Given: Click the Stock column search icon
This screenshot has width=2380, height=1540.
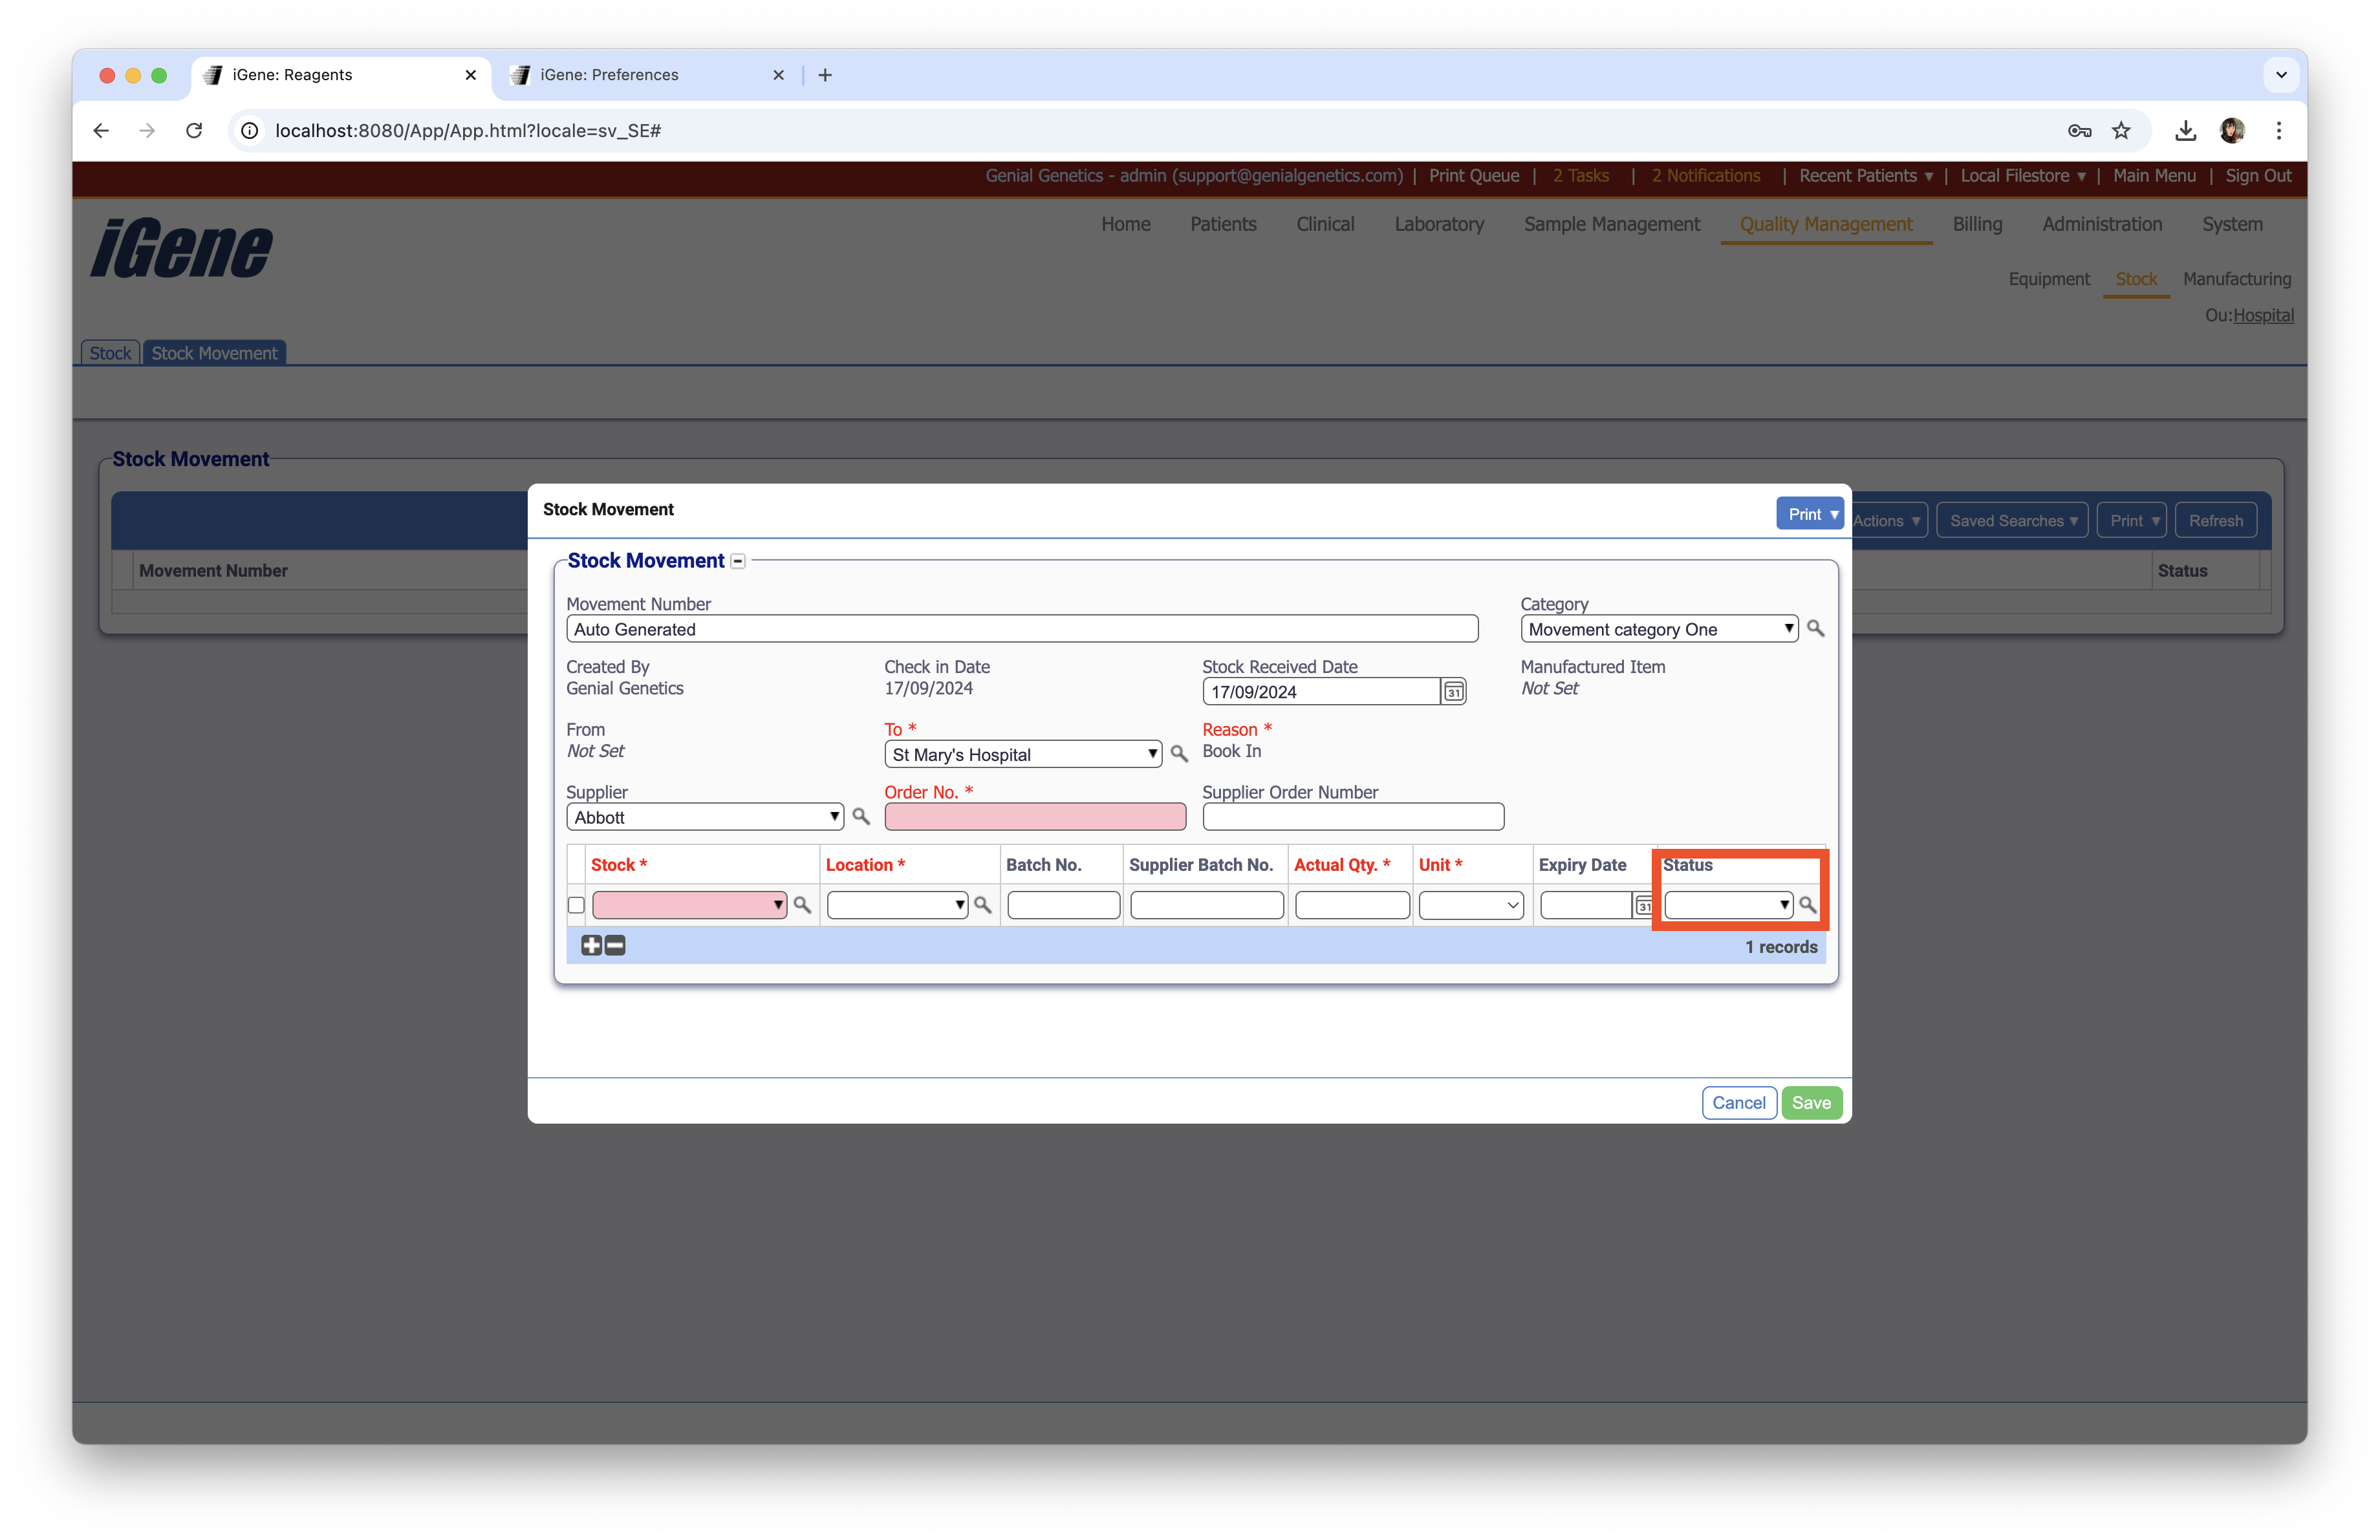Looking at the screenshot, I should point(801,904).
